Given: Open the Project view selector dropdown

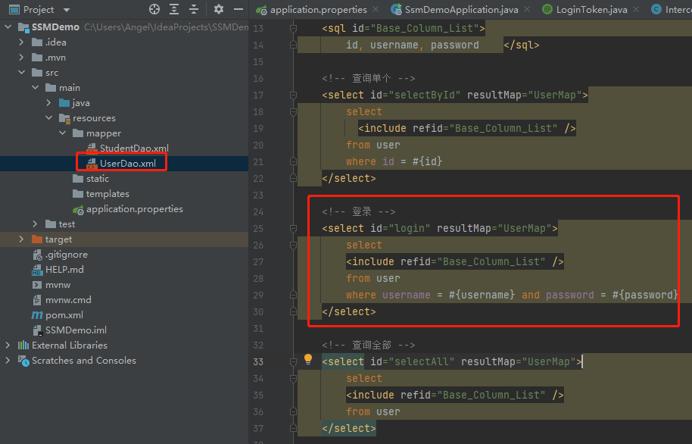Looking at the screenshot, I should [x=38, y=9].
